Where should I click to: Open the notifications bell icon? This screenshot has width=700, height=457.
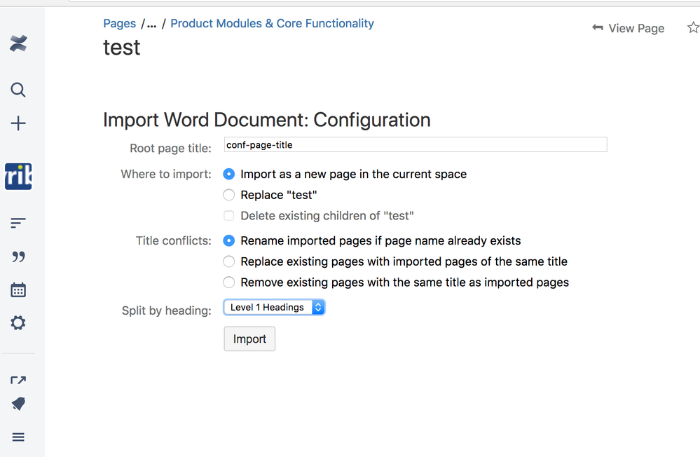pos(19,404)
